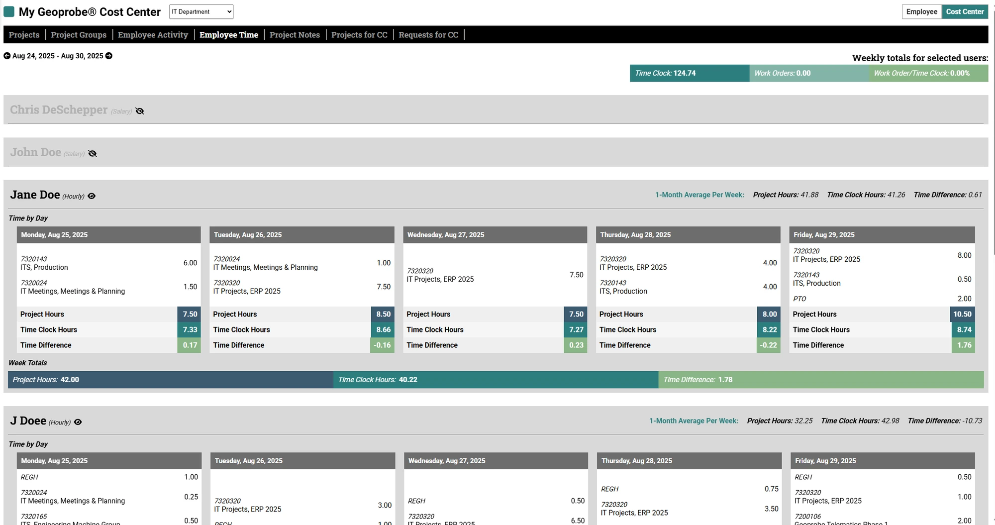995x525 pixels.
Task: Open the Project Groups tab
Action: (79, 35)
